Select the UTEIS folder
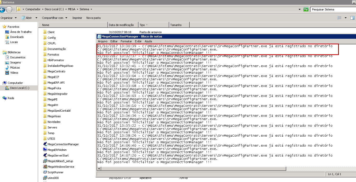Screen dimensions: 356x182 [51, 139]
